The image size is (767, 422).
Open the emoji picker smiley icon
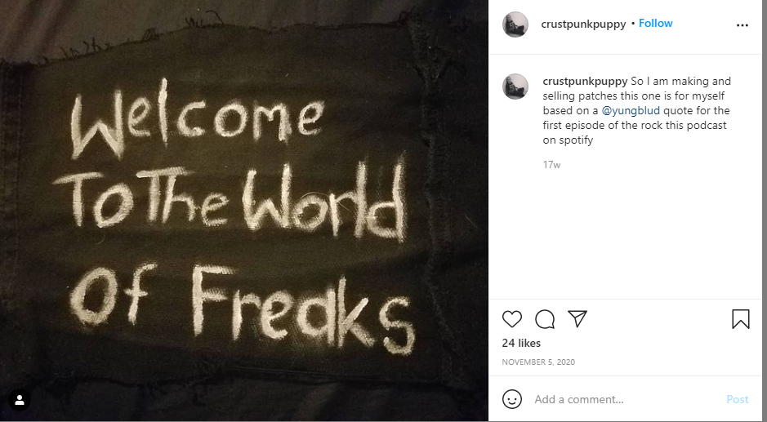(511, 399)
